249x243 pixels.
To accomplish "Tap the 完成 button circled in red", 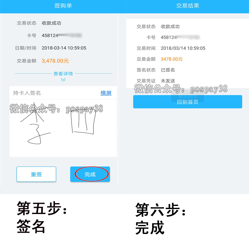I will (x=90, y=174).
